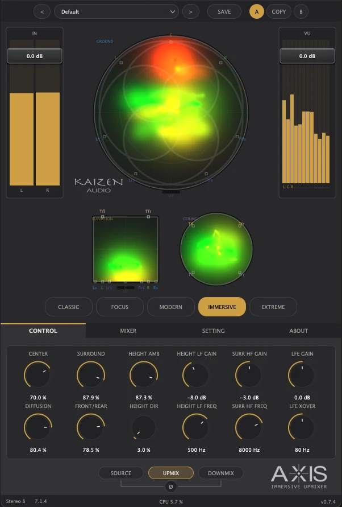The image size is (342, 507).
Task: Click the COPY button between A and B
Action: coord(279,11)
